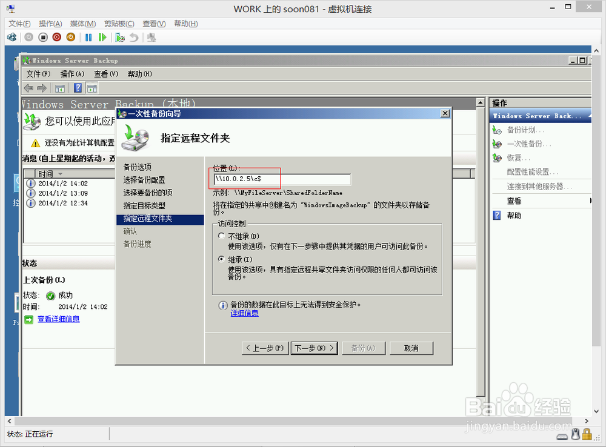
Task: Click the Revert undo arrow icon
Action: [x=134, y=38]
